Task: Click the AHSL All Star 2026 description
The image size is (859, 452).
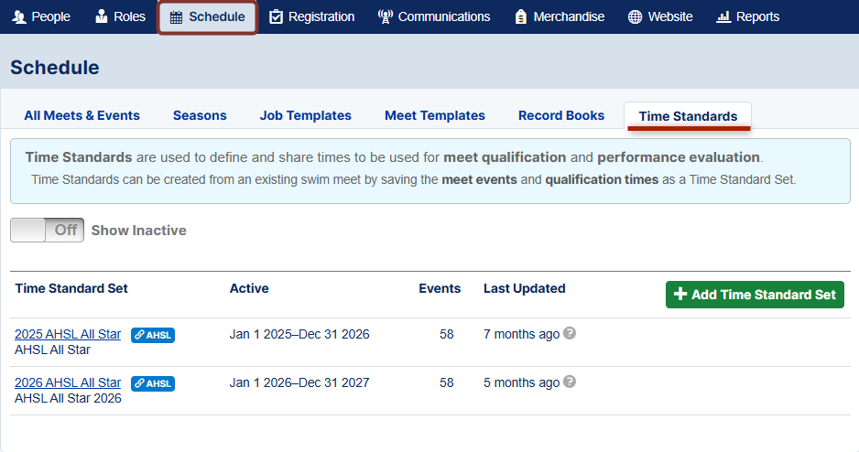Action: (68, 398)
